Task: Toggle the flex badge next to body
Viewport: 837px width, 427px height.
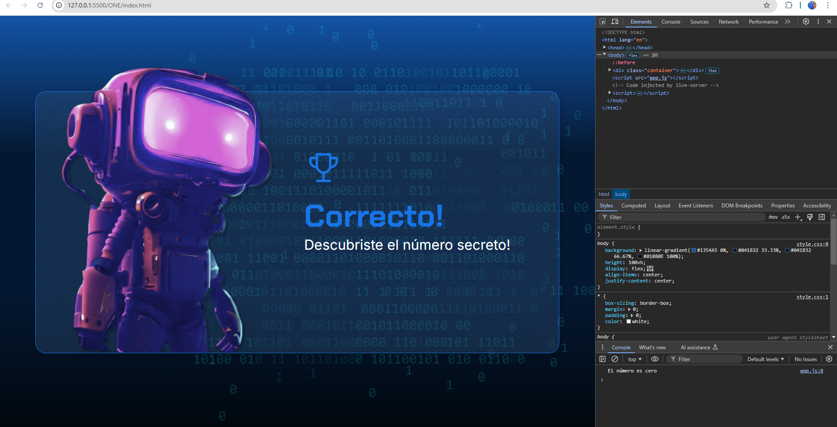Action: pos(633,55)
